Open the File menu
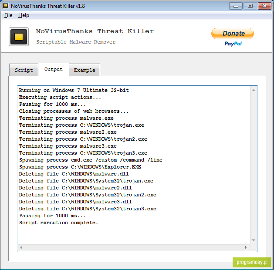Screen dimensions: 274x270 [x=8, y=15]
